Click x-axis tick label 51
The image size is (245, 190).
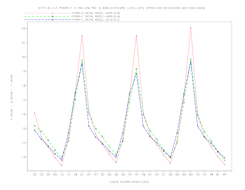pyautogui.click(x=150, y=174)
